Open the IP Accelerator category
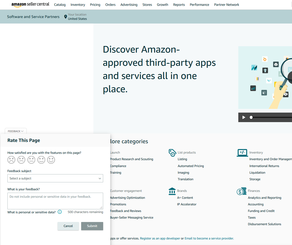The image size is (292, 245). coord(187,204)
